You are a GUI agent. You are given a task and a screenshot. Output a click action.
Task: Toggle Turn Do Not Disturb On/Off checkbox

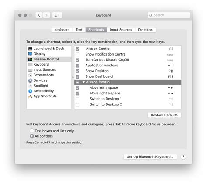point(78,60)
